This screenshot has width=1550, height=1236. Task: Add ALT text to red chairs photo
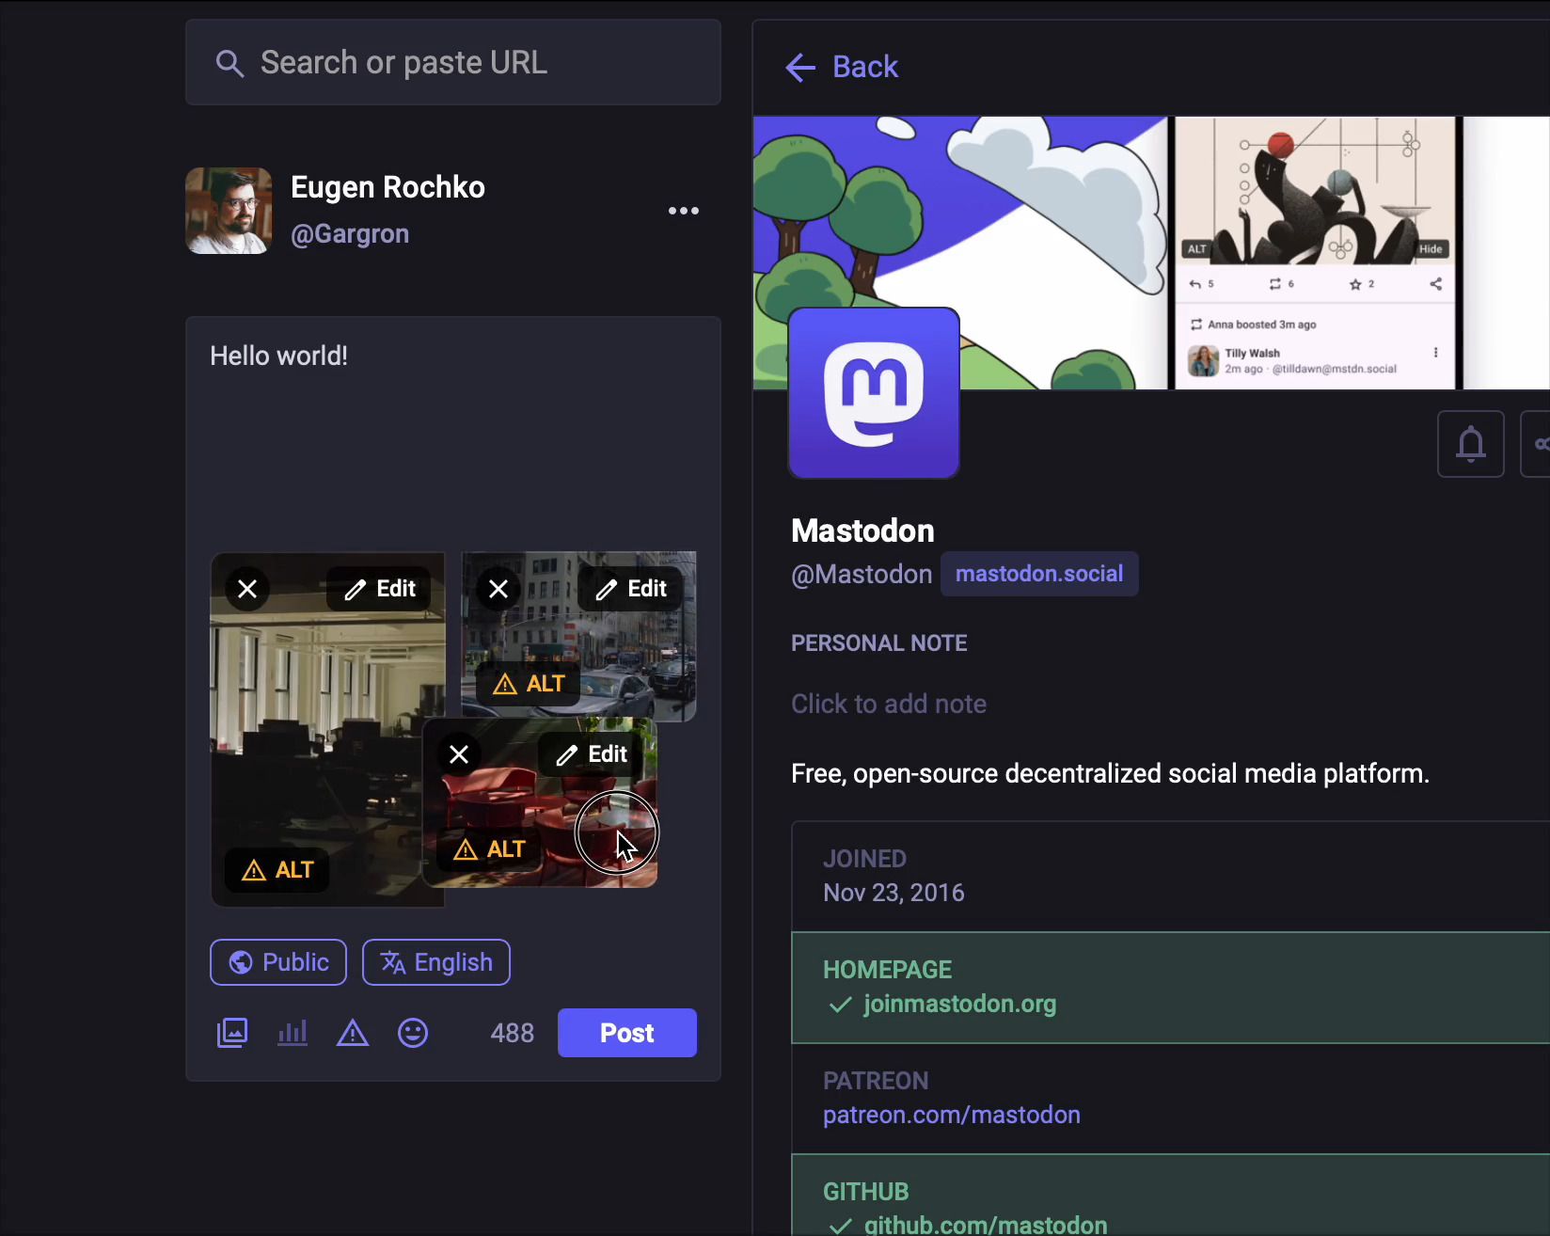click(489, 849)
